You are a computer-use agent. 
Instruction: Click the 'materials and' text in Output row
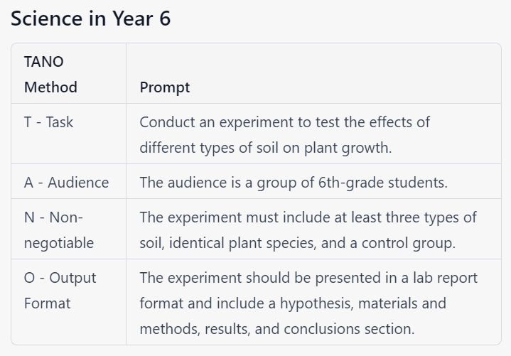(402, 303)
